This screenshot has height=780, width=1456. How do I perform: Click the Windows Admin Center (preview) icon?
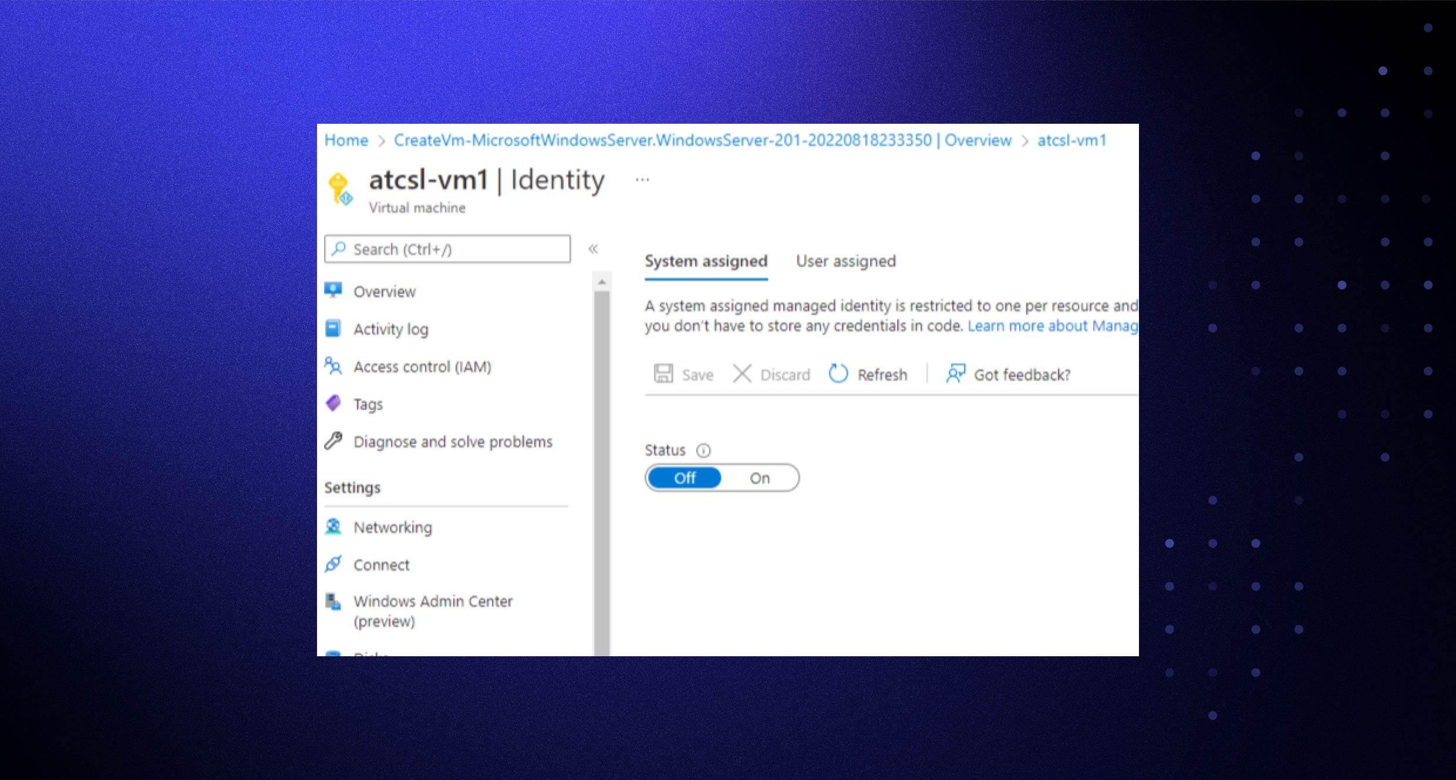coord(334,601)
